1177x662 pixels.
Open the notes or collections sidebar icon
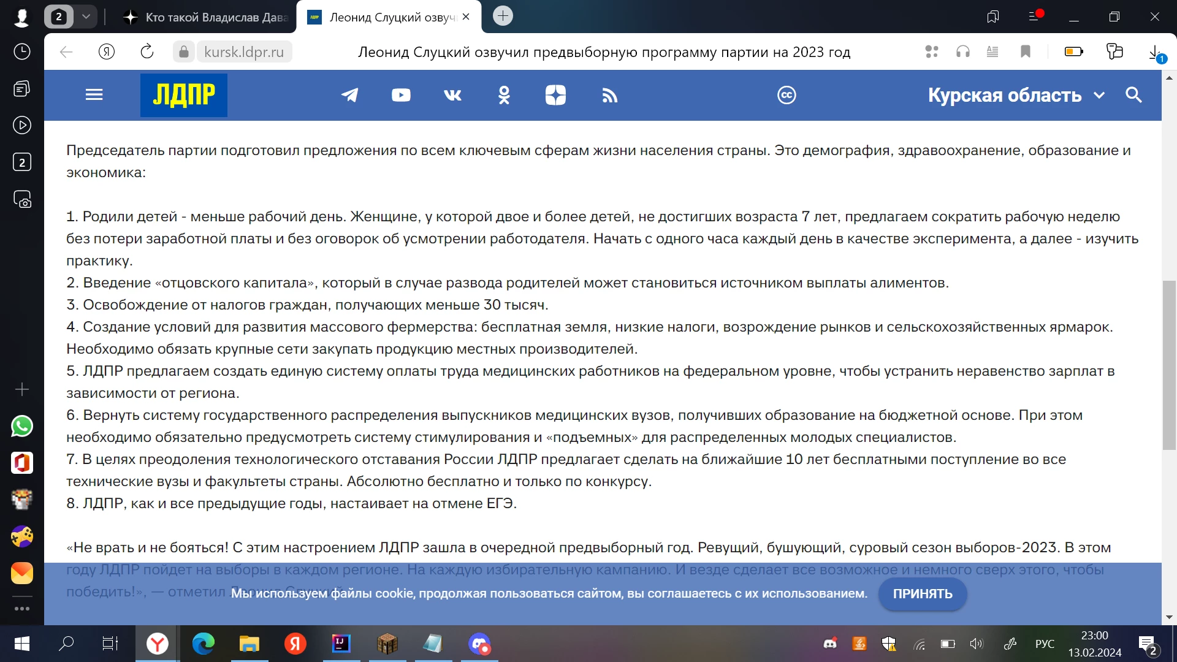click(22, 89)
